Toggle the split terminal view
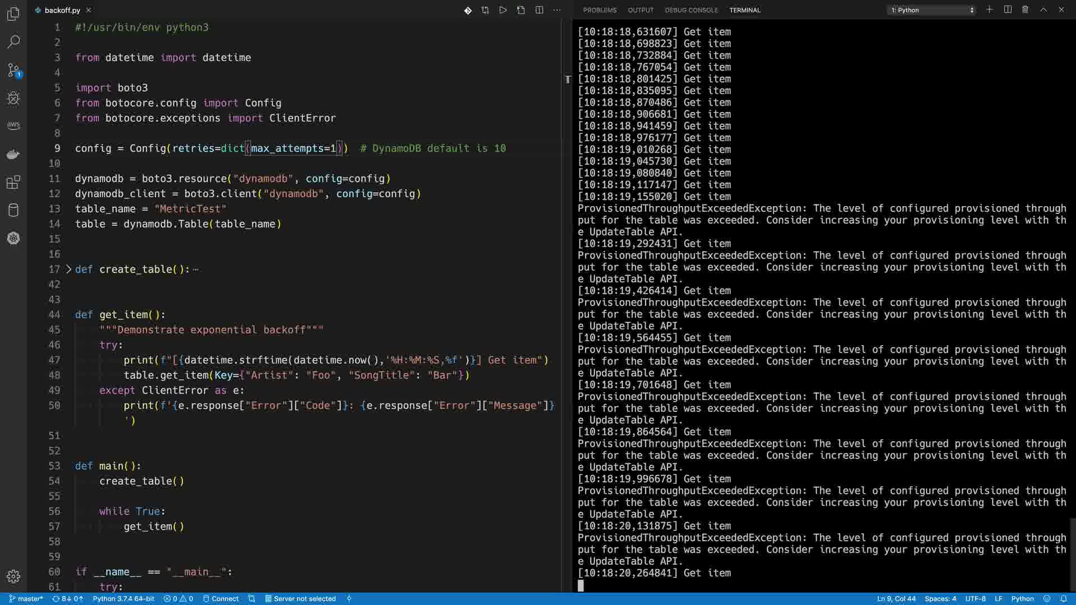 tap(1008, 10)
